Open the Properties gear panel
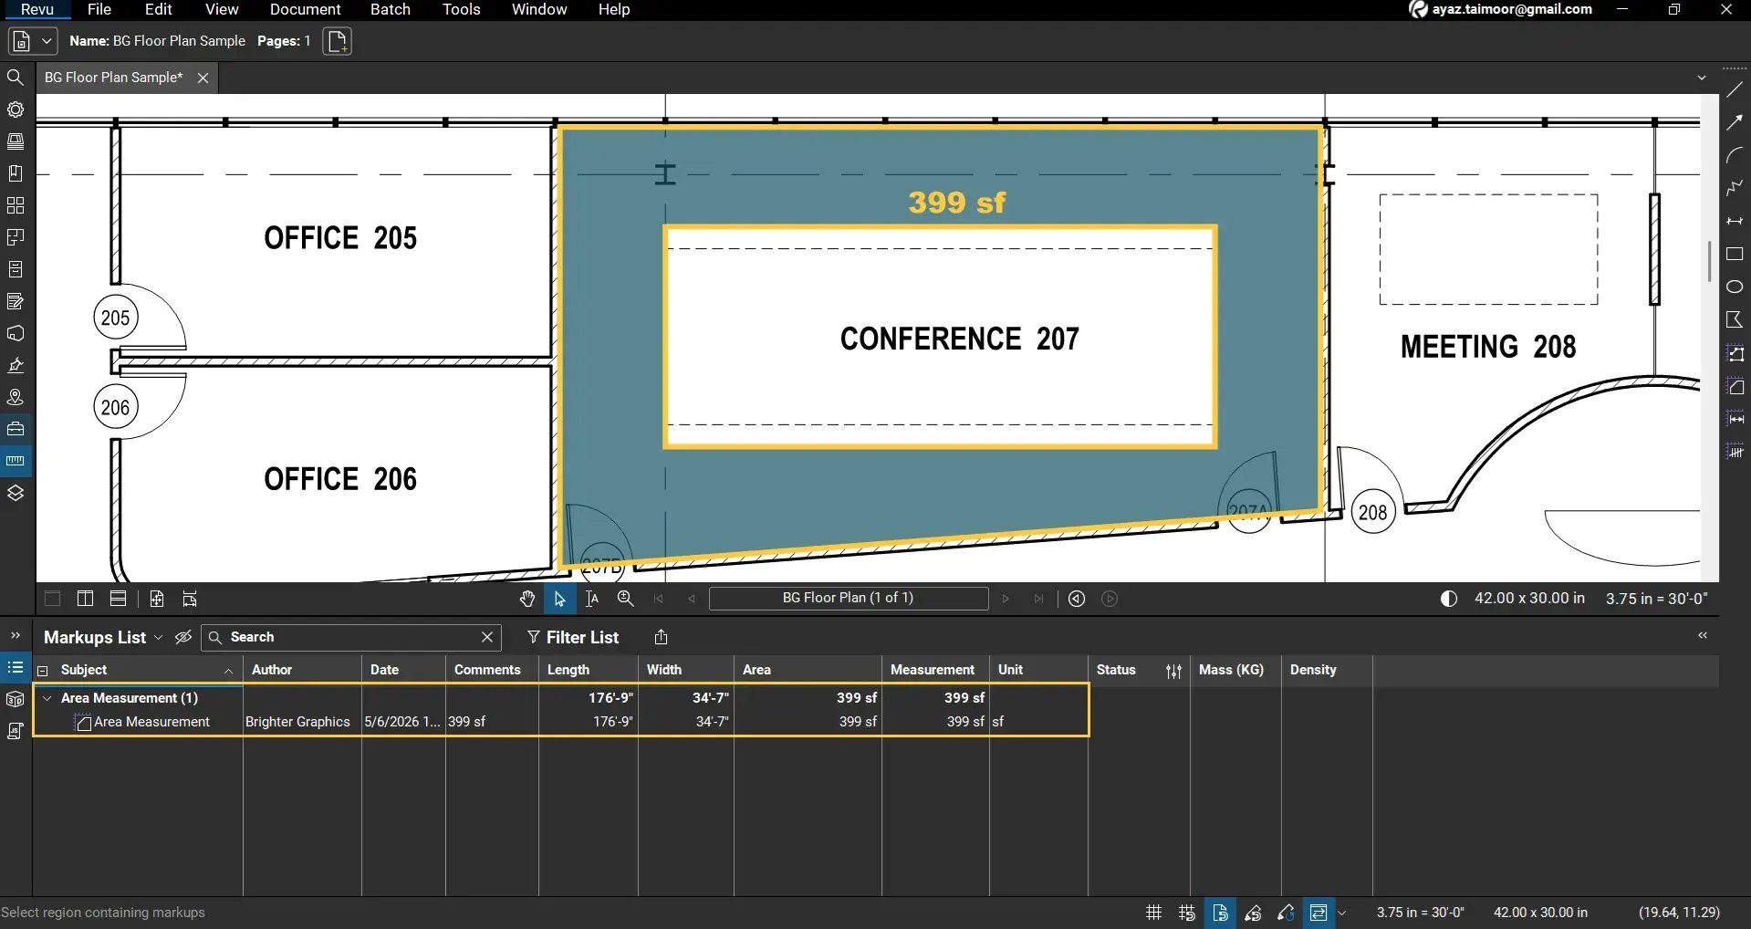1751x929 pixels. (x=16, y=110)
